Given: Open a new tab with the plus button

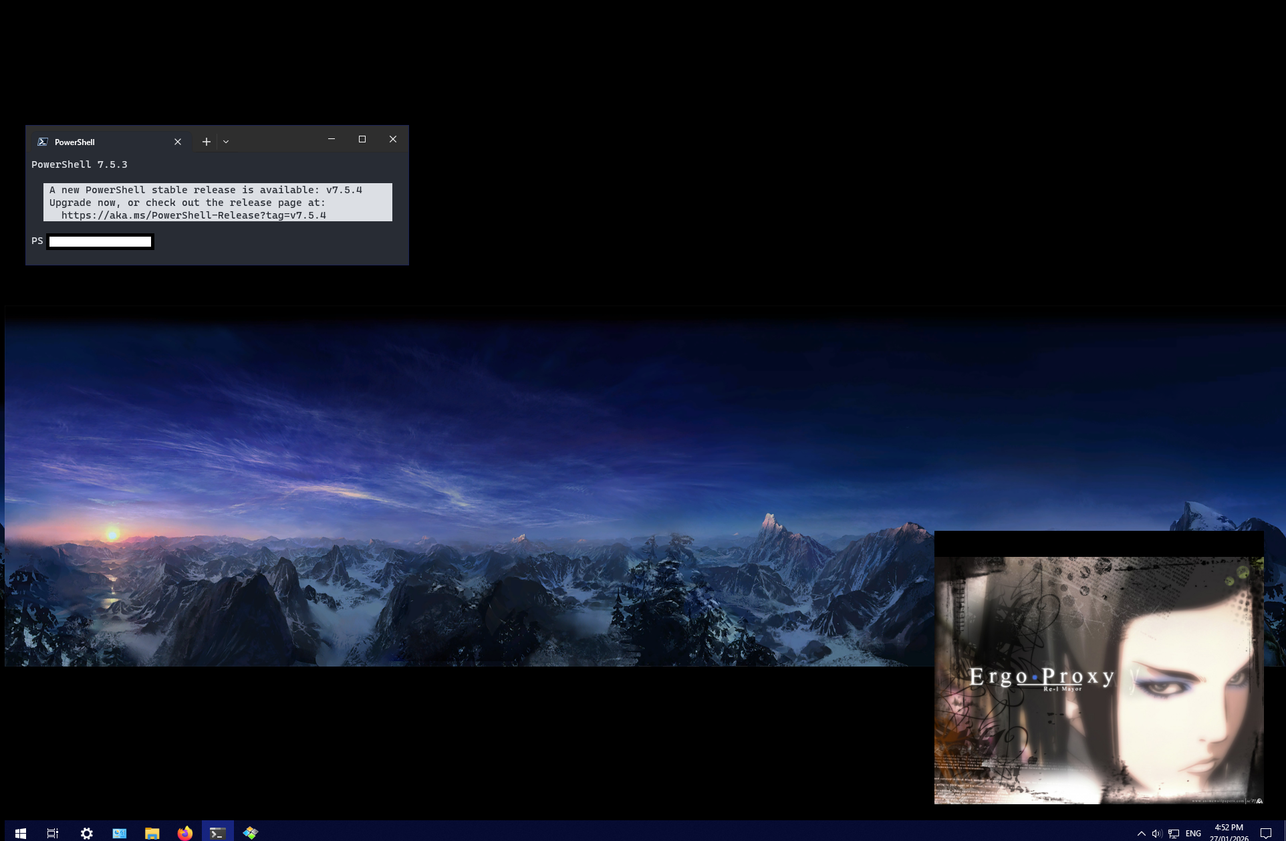Looking at the screenshot, I should [207, 142].
